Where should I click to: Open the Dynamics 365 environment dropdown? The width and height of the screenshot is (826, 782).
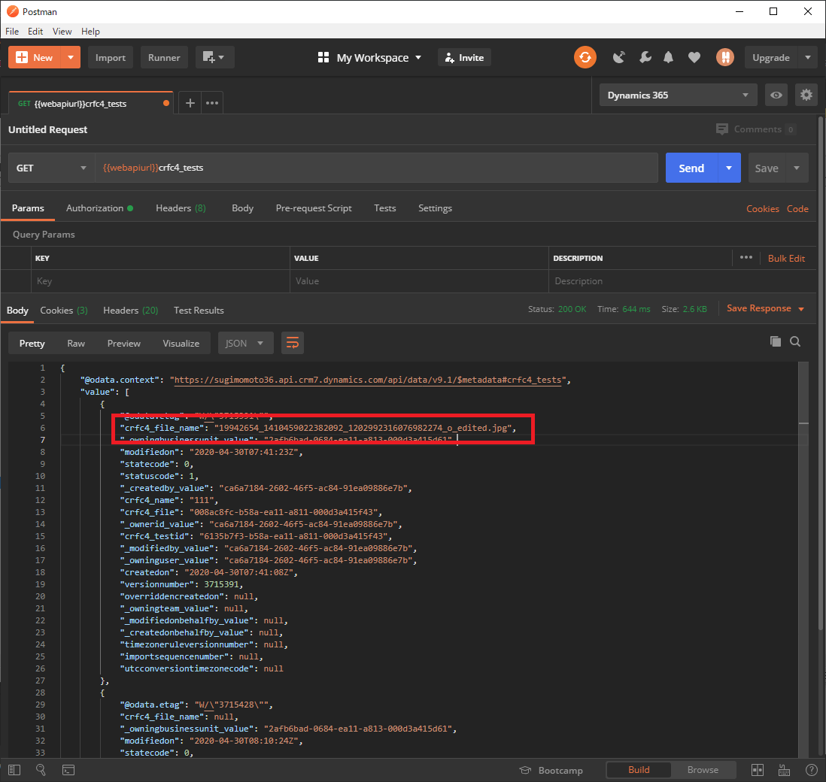pyautogui.click(x=678, y=95)
